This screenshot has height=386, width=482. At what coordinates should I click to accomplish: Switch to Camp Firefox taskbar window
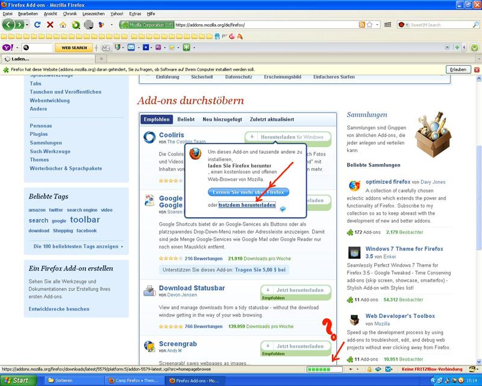[x=134, y=381]
